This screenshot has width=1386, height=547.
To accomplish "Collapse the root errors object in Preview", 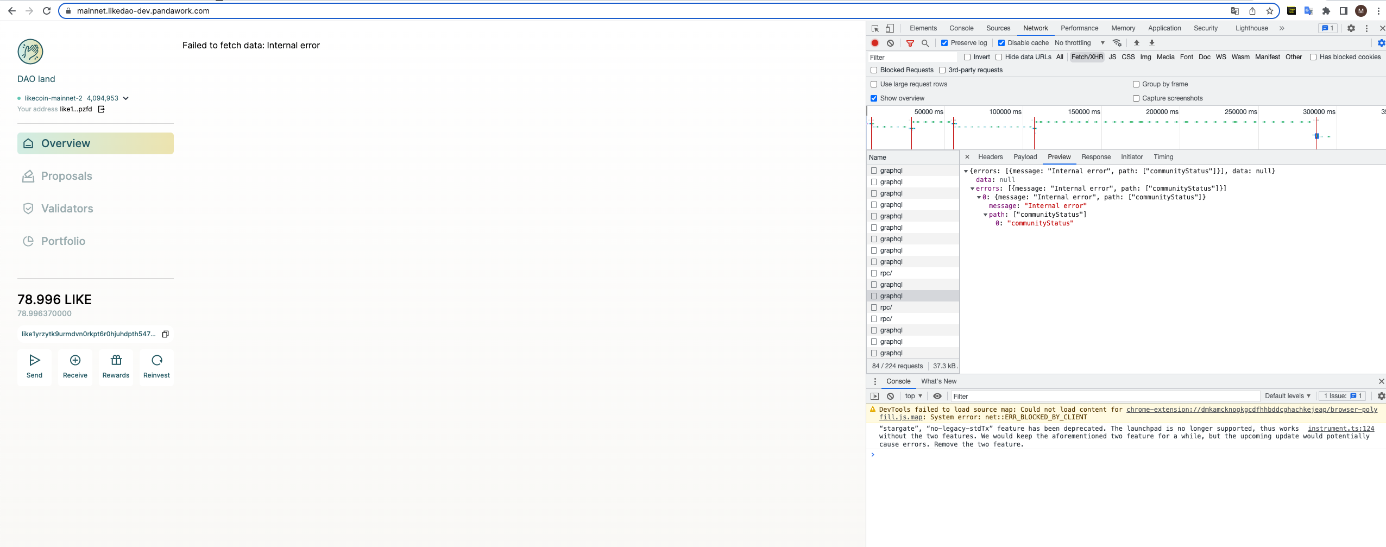I will [966, 171].
